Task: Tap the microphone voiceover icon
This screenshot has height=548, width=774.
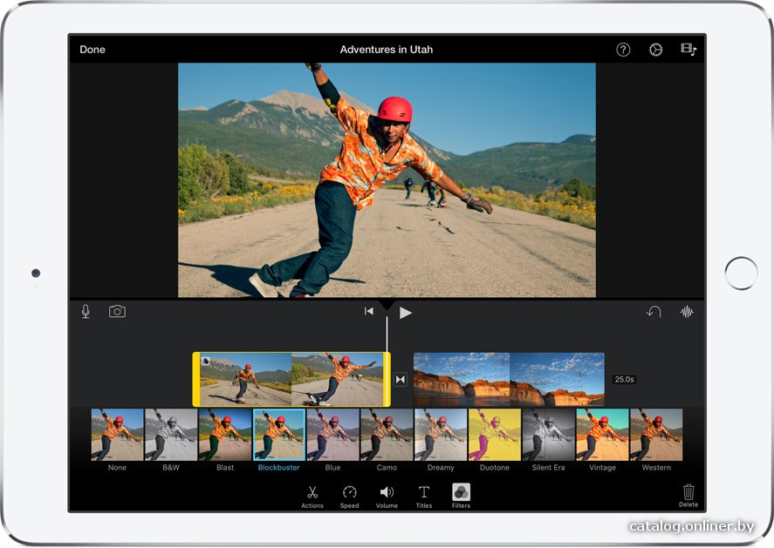Action: 86,311
